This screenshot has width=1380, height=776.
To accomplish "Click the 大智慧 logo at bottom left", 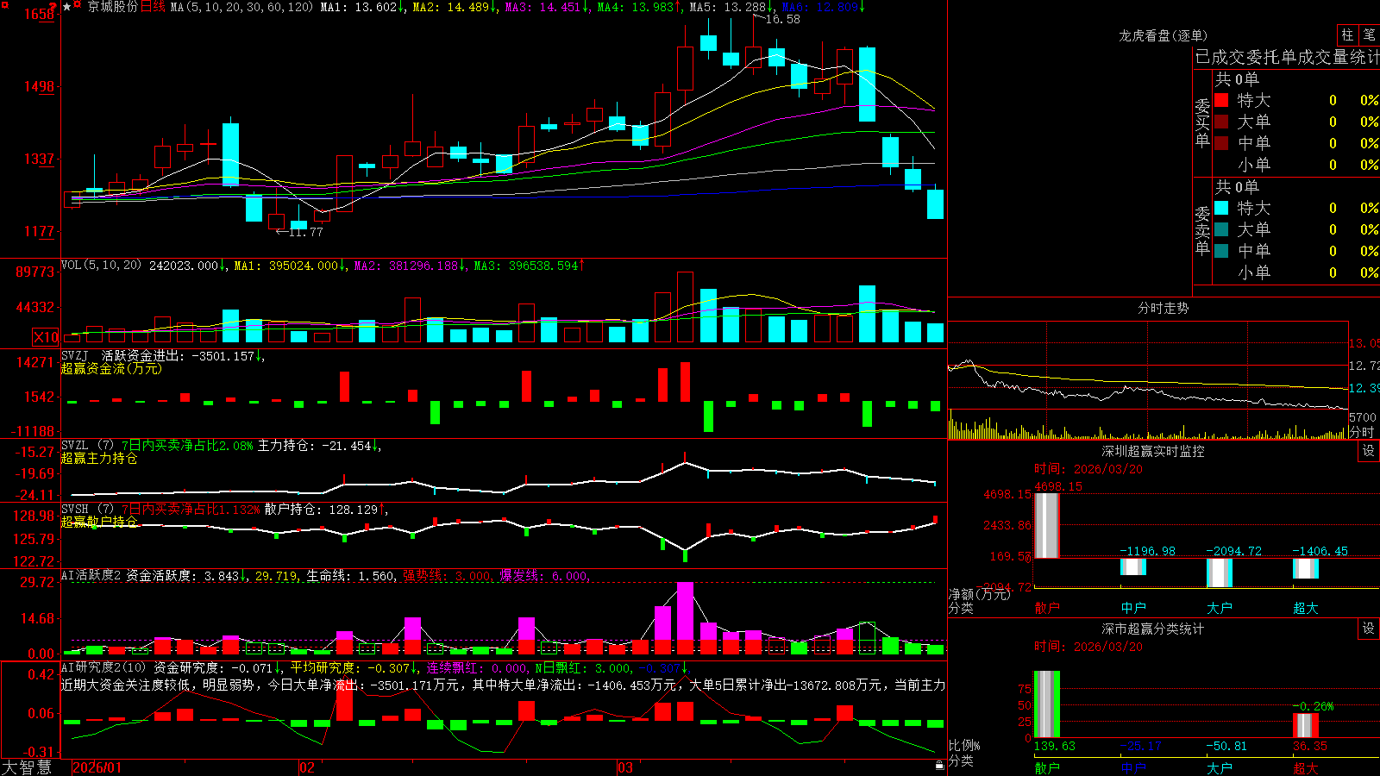I will pos(27,767).
